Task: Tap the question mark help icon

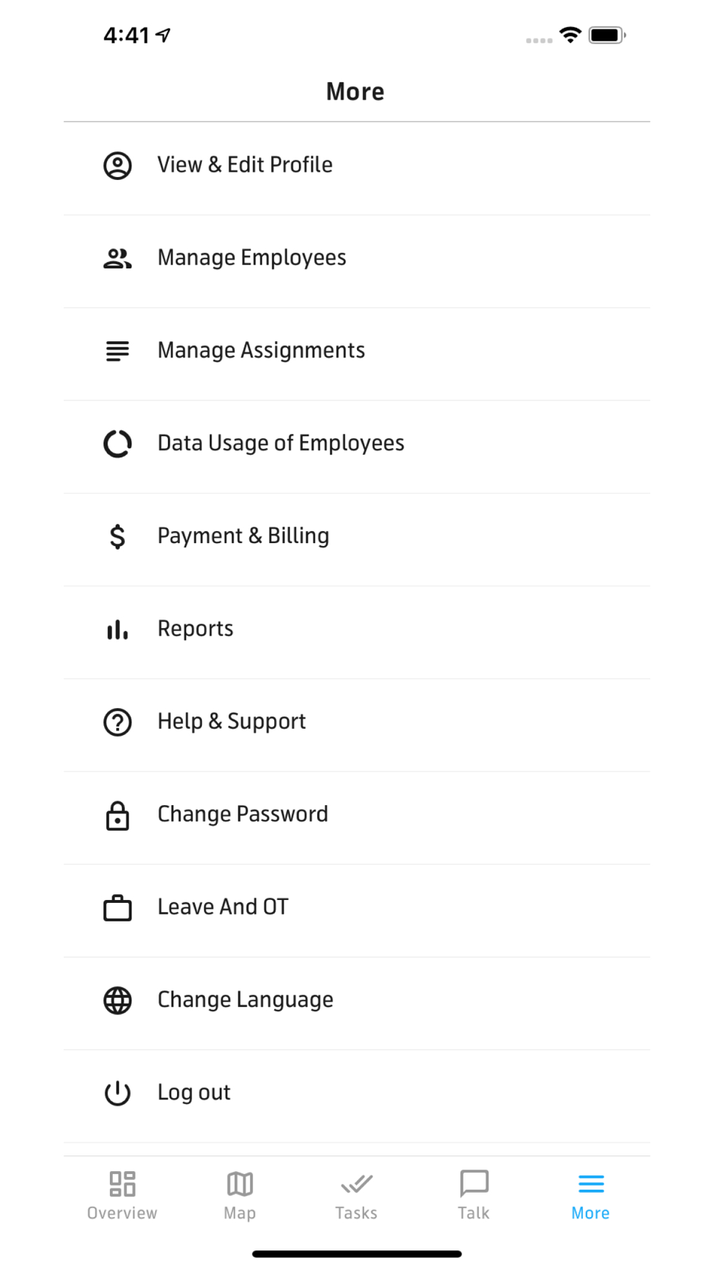Action: pos(118,722)
